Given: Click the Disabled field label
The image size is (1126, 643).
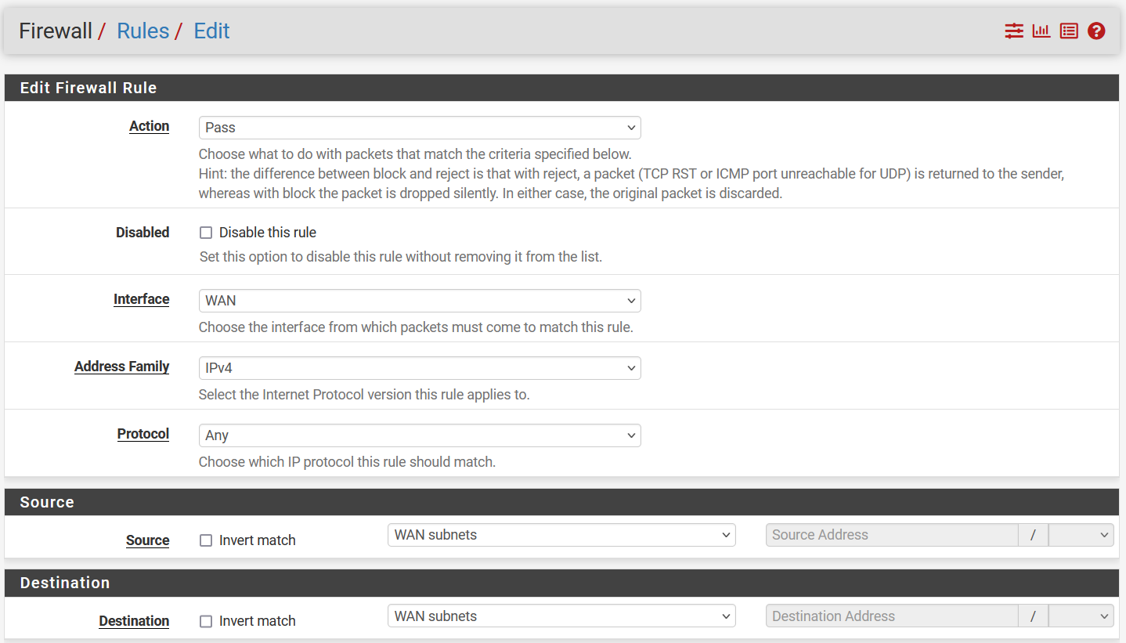Looking at the screenshot, I should click(143, 233).
